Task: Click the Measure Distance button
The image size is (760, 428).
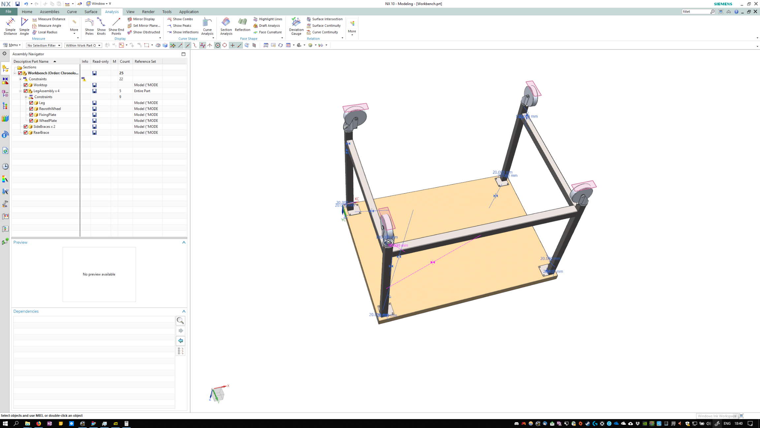Action: [x=49, y=19]
